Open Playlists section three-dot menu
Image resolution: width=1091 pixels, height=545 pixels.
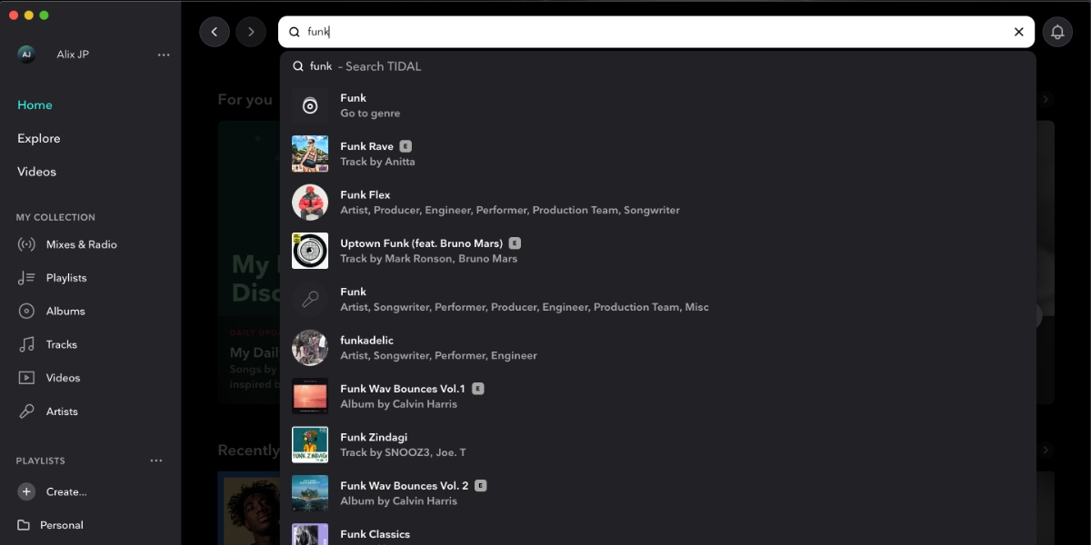(156, 461)
